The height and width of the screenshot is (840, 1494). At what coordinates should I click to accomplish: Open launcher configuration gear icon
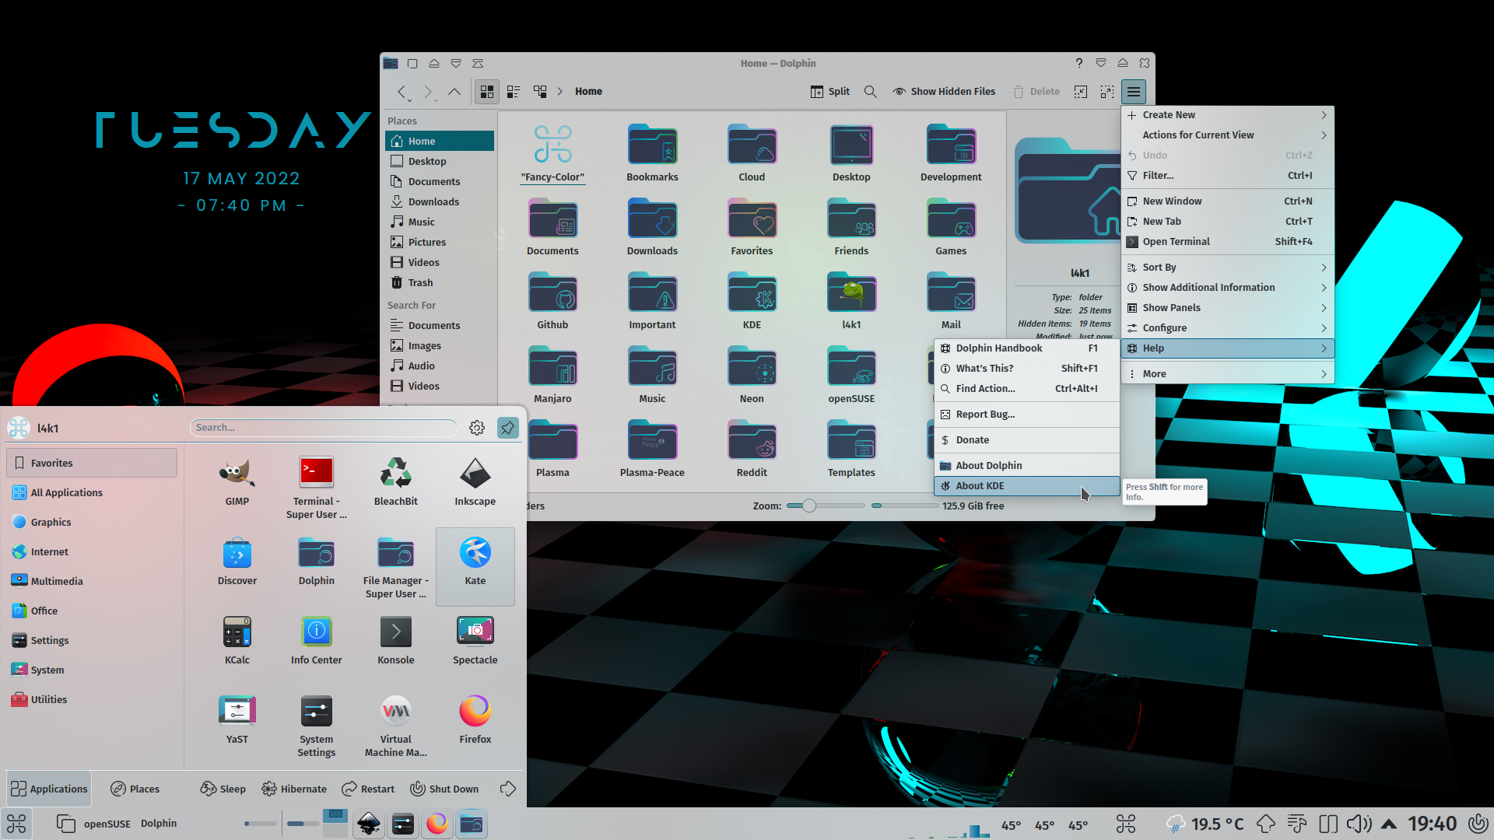[x=477, y=428]
